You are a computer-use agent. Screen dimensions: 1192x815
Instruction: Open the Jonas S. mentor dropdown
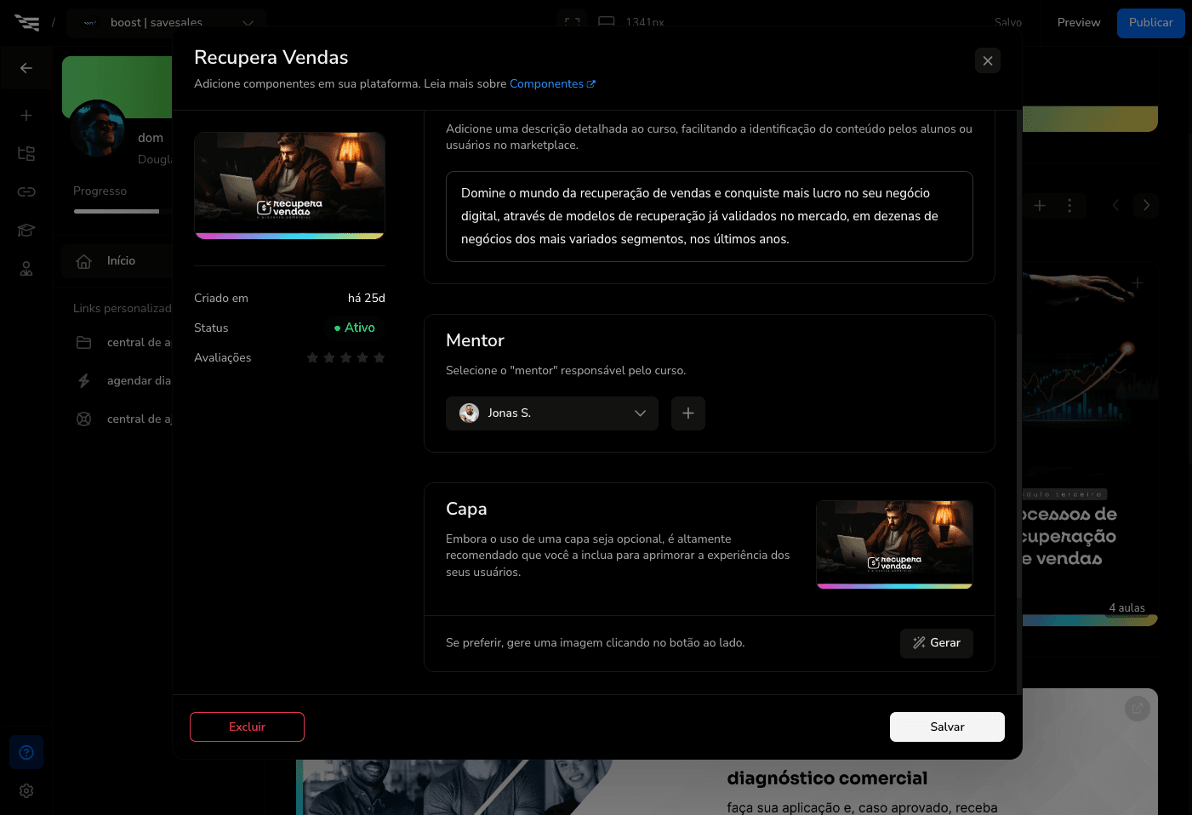pyautogui.click(x=551, y=413)
